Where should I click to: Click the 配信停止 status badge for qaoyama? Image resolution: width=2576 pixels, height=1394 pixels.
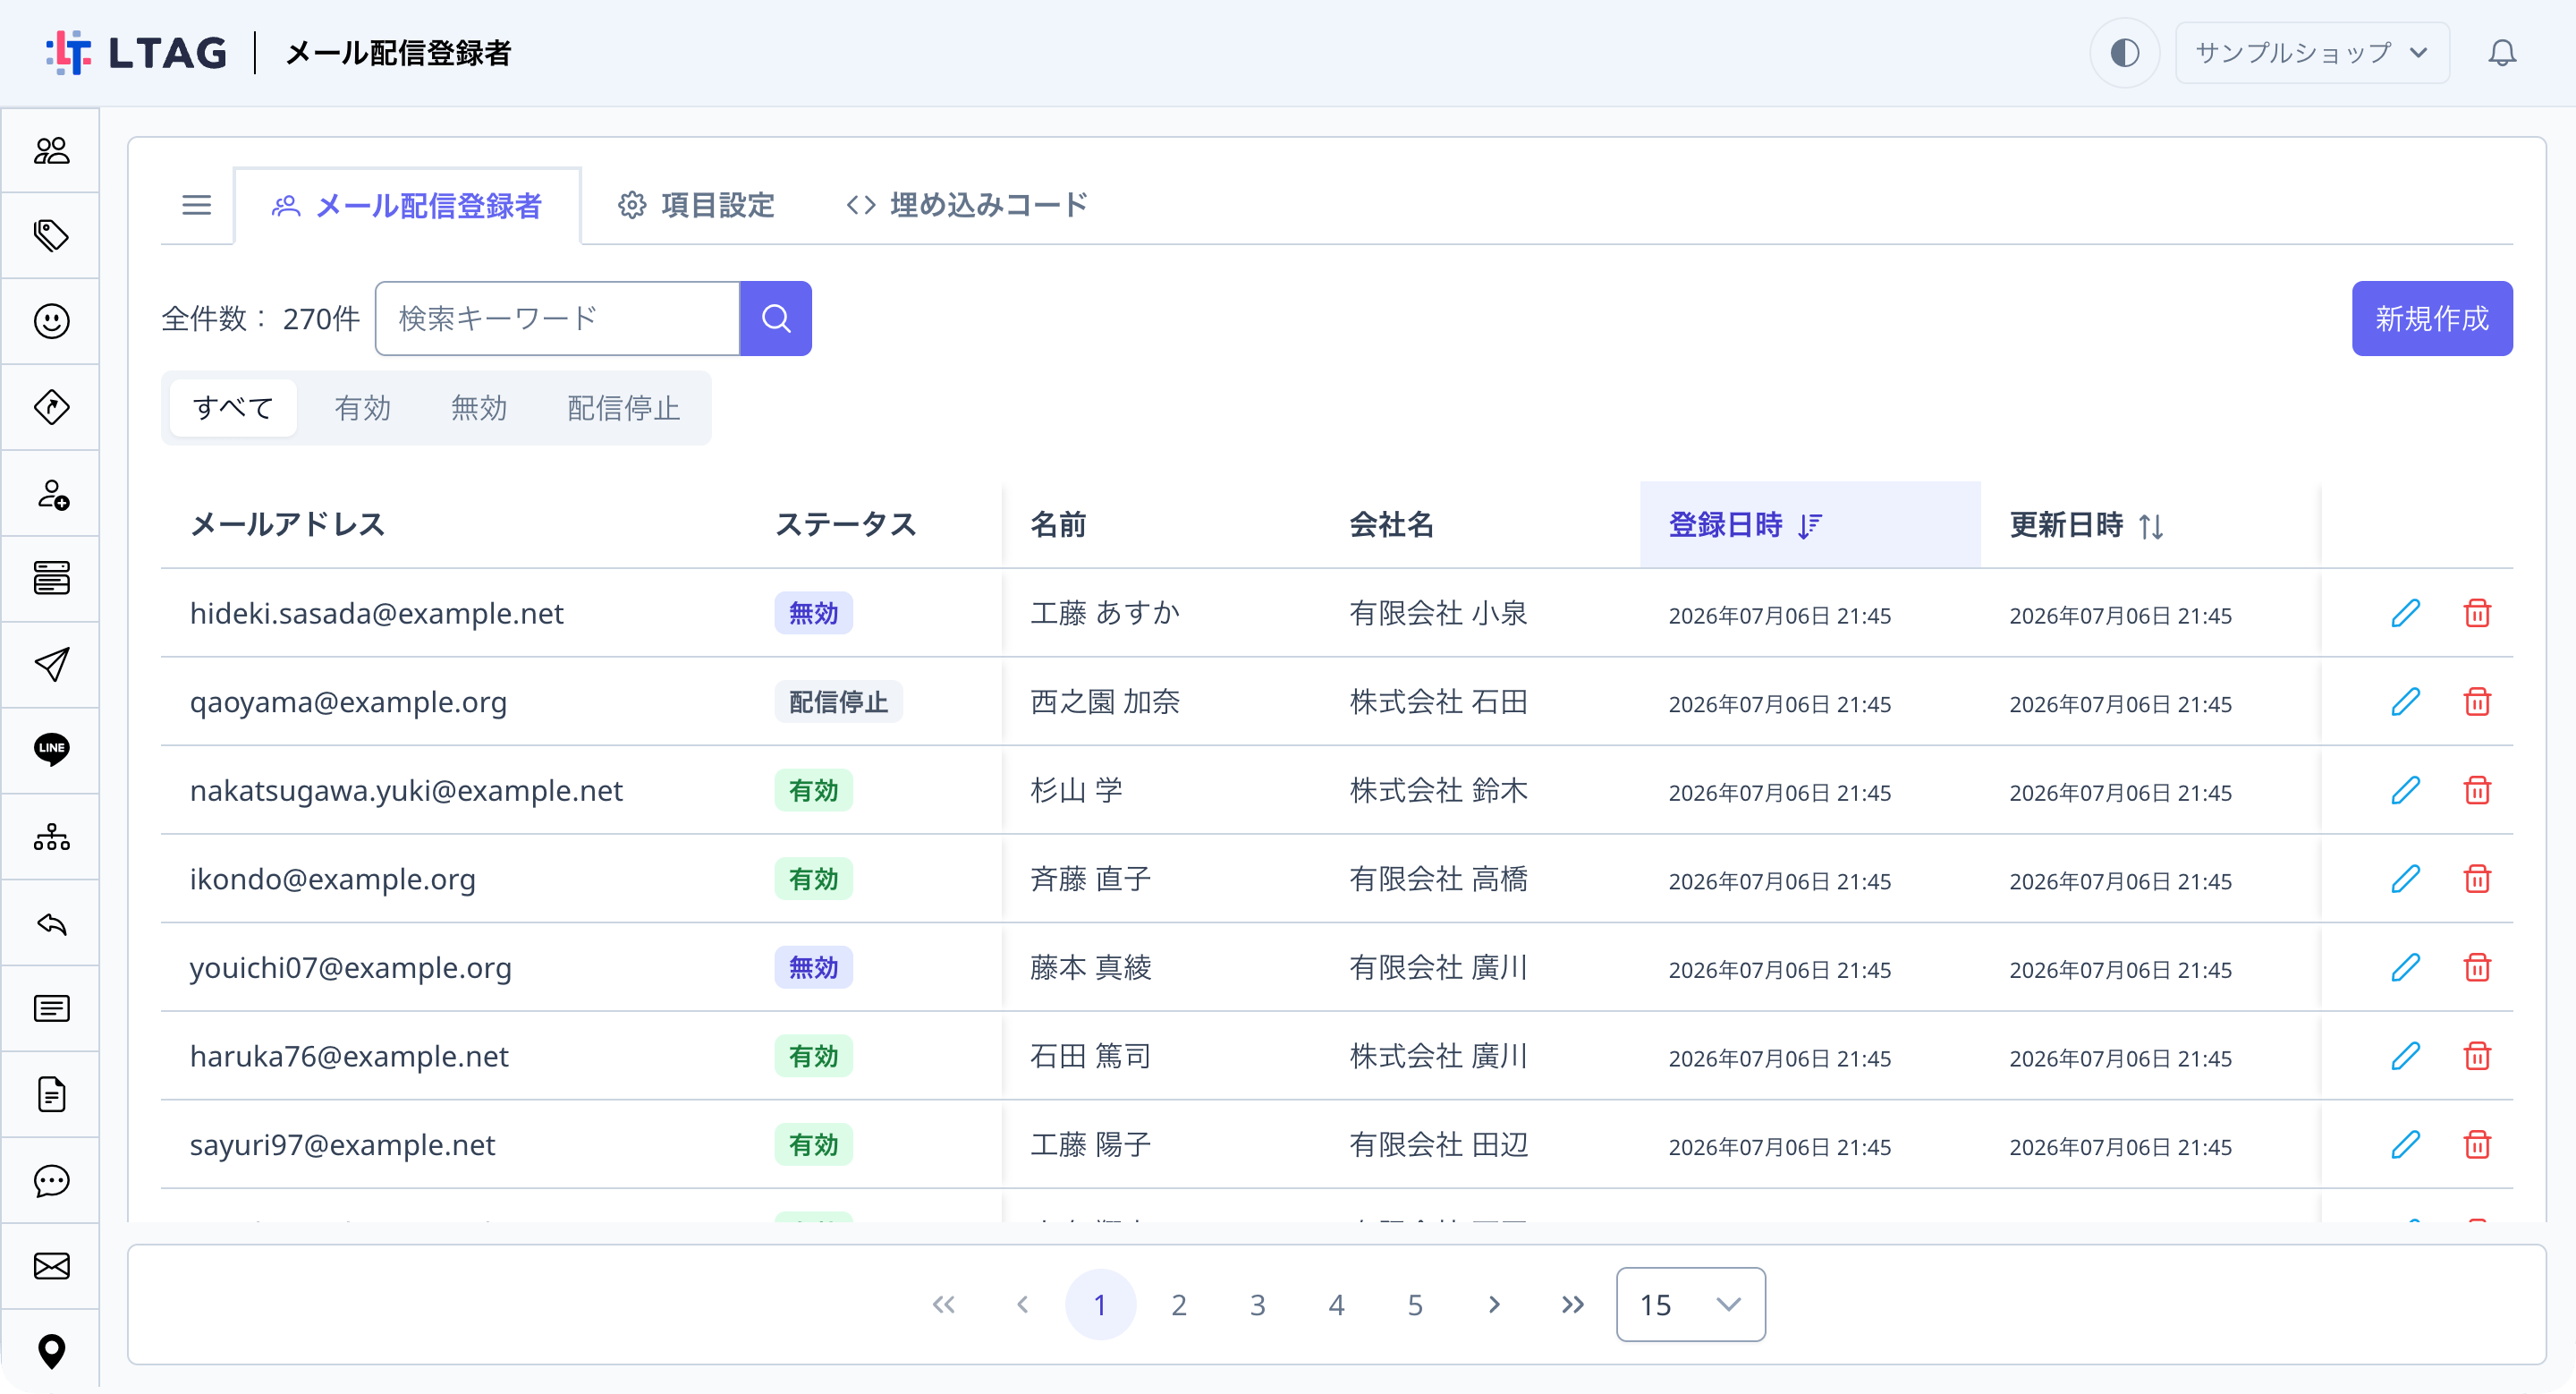click(838, 701)
